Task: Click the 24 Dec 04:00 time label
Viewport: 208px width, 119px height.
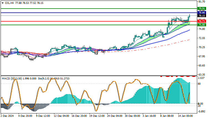Action: point(115,116)
